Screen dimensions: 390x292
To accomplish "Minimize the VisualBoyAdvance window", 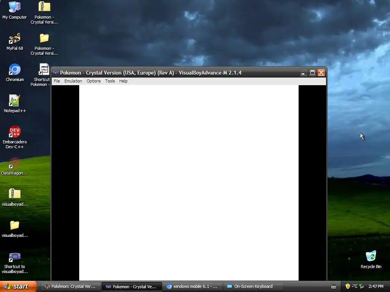I will click(303, 73).
